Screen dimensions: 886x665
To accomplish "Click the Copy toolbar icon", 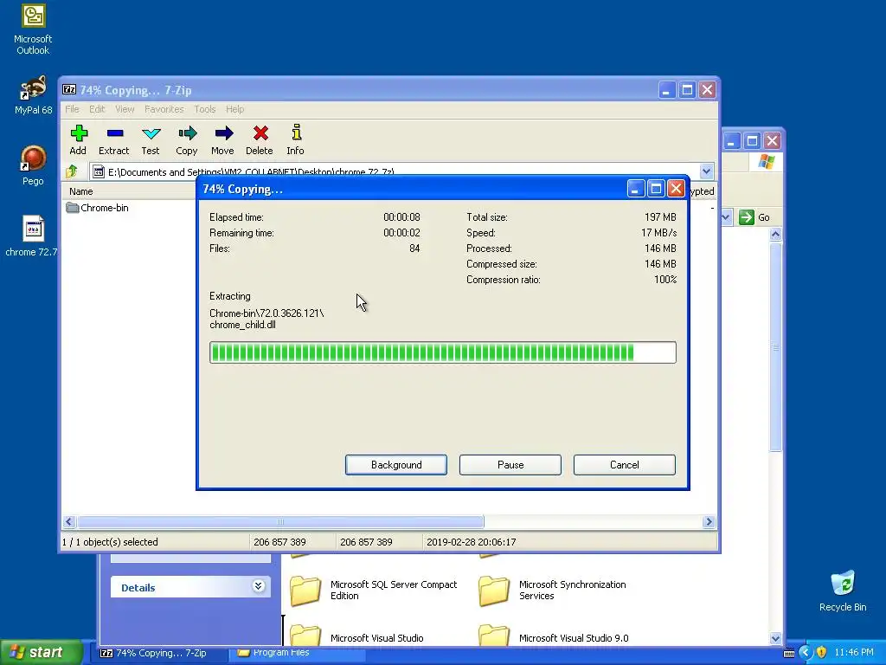I will pyautogui.click(x=187, y=139).
